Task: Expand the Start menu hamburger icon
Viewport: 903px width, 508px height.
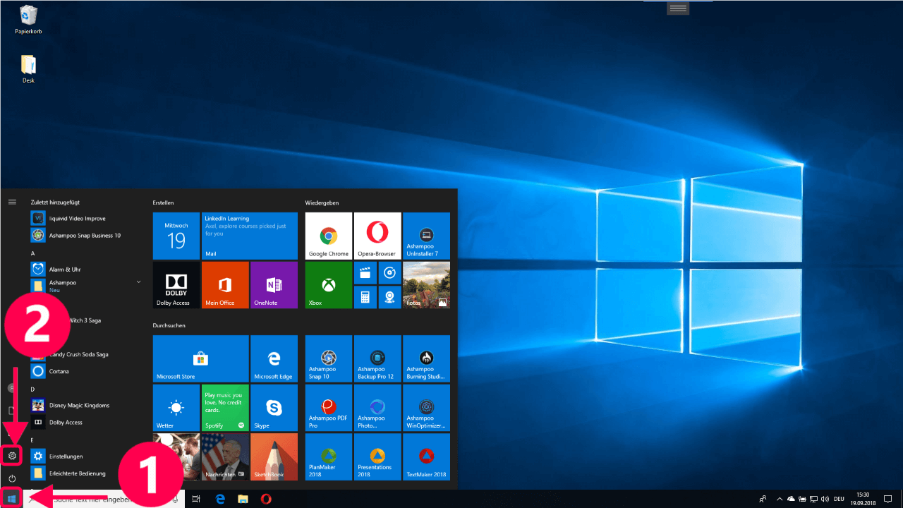Action: 12,202
